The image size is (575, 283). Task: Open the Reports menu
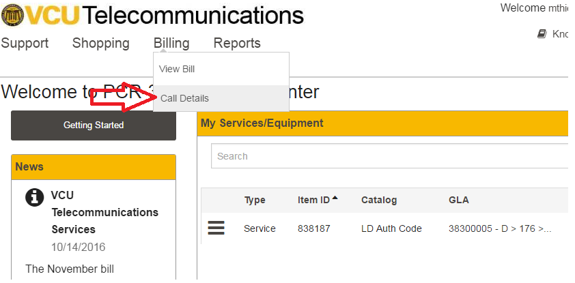tap(237, 43)
